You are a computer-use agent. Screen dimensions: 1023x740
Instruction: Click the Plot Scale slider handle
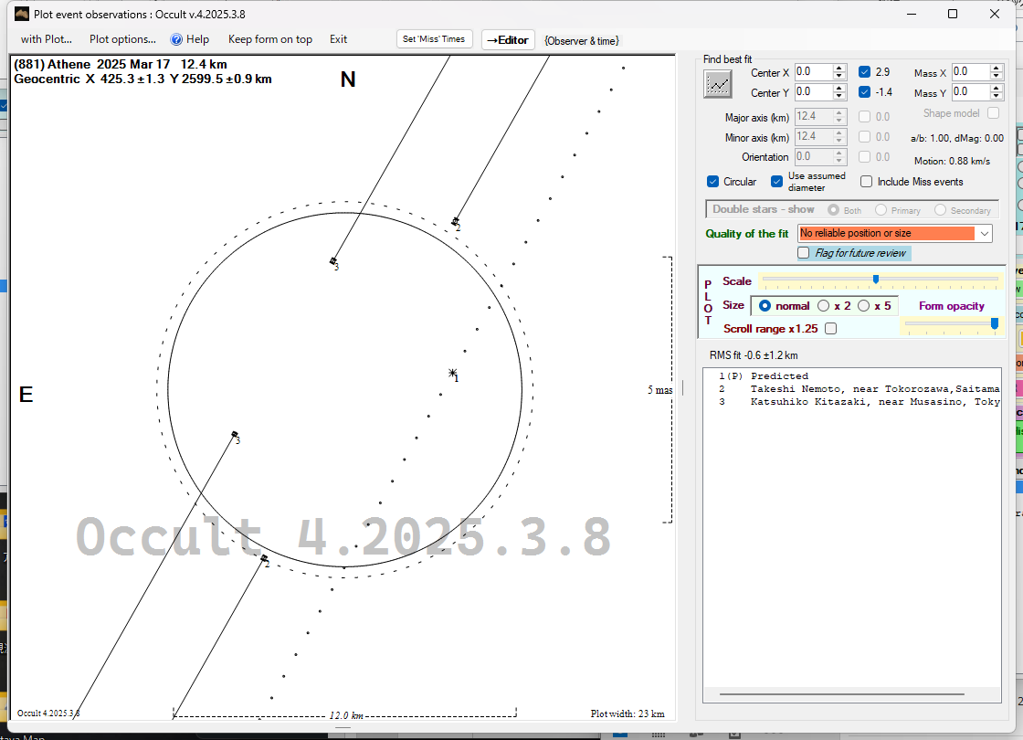coord(876,280)
